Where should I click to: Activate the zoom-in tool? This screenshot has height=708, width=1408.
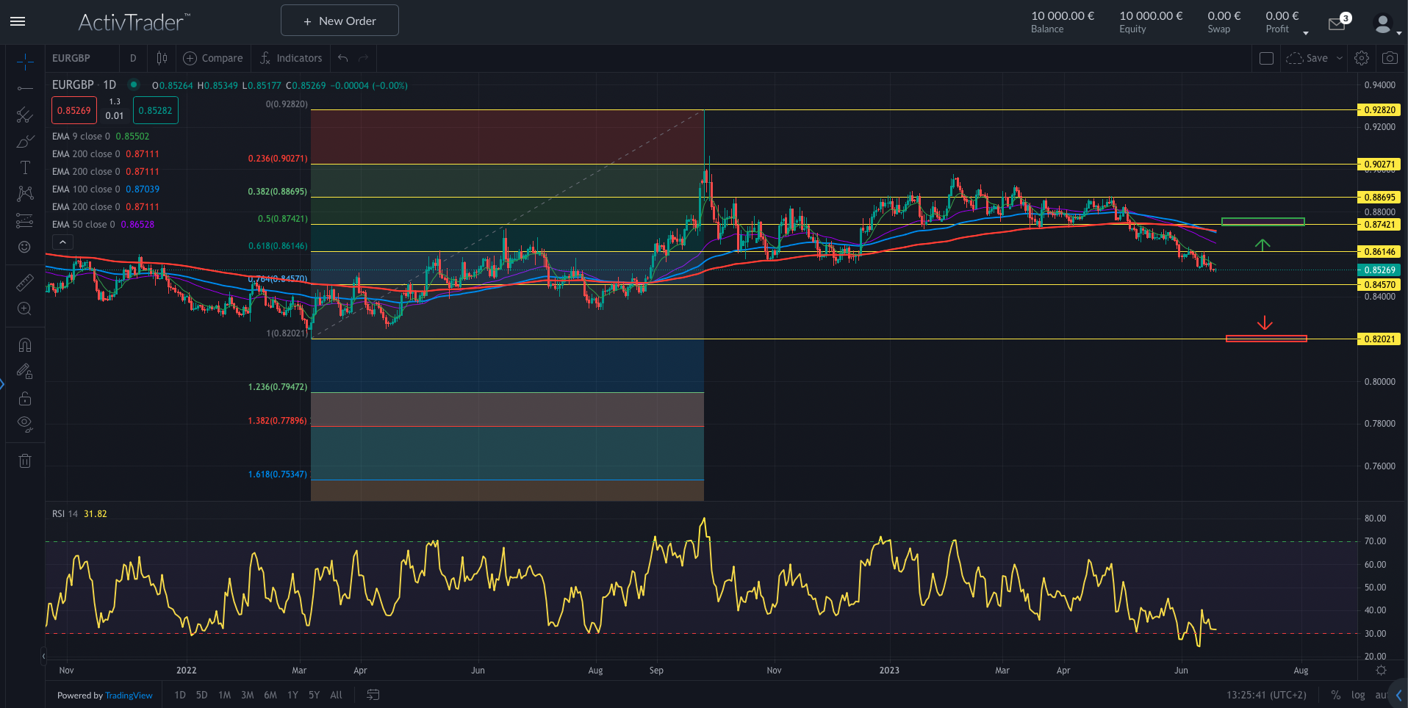(x=24, y=309)
